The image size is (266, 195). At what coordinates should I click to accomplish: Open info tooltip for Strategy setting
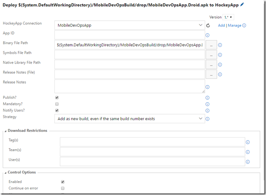(207, 119)
